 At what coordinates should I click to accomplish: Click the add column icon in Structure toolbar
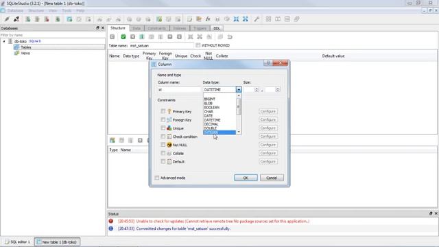coord(142,36)
